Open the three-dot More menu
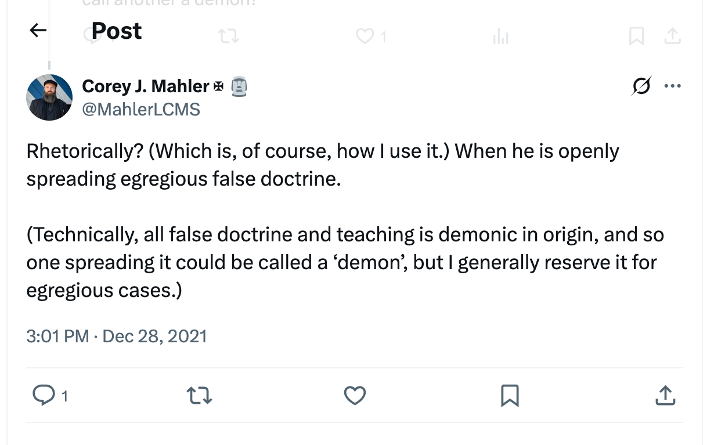This screenshot has height=445, width=714. [672, 86]
